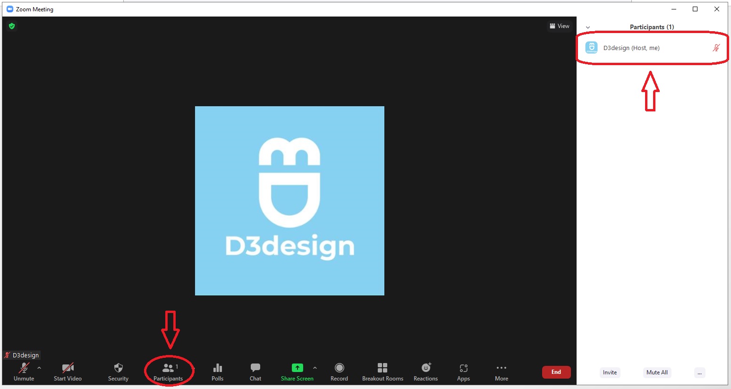Click the D3design name label over video

[25, 355]
